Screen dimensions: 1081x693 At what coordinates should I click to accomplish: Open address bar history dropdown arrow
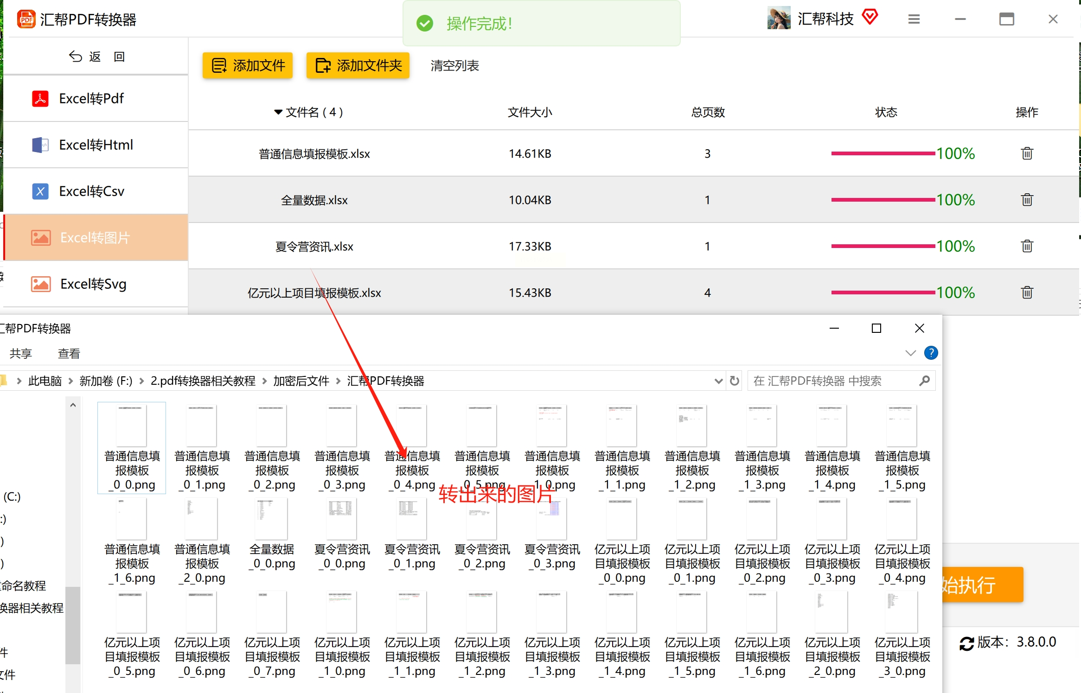click(x=718, y=381)
